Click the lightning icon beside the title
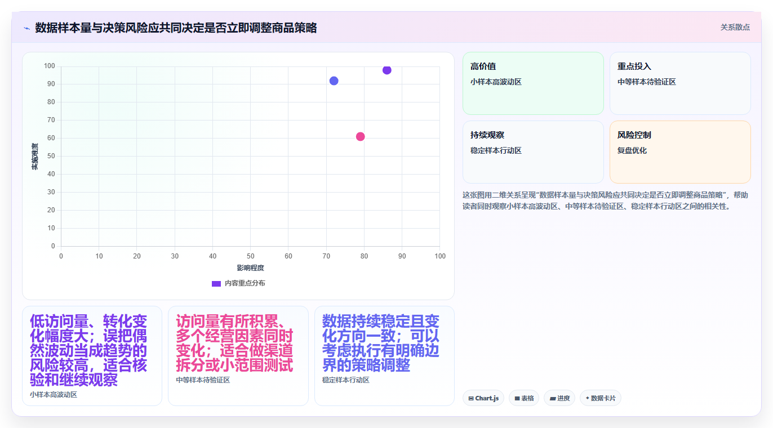The height and width of the screenshot is (428, 773). 26,28
